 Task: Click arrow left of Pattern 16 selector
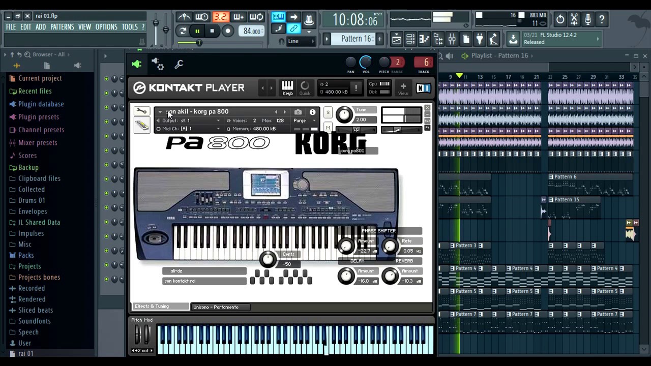tap(327, 39)
